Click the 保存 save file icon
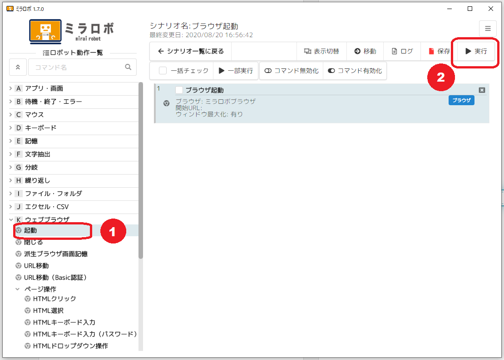The height and width of the screenshot is (360, 504). (431, 51)
